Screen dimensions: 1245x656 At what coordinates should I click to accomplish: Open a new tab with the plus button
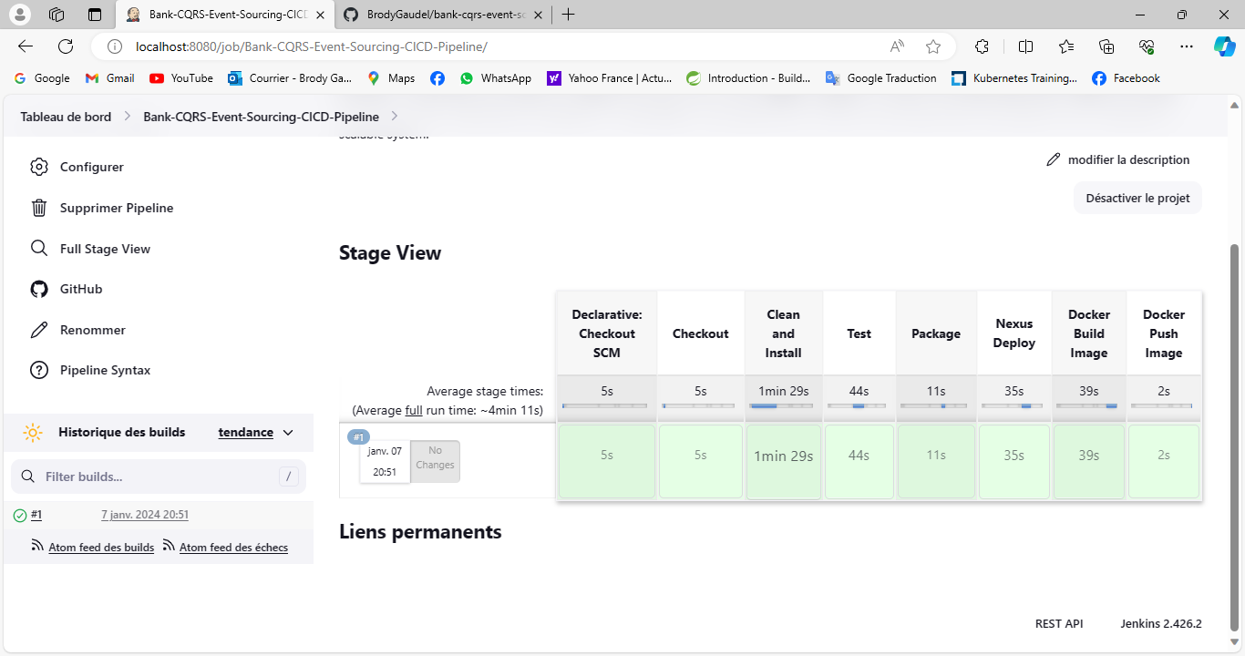569,15
